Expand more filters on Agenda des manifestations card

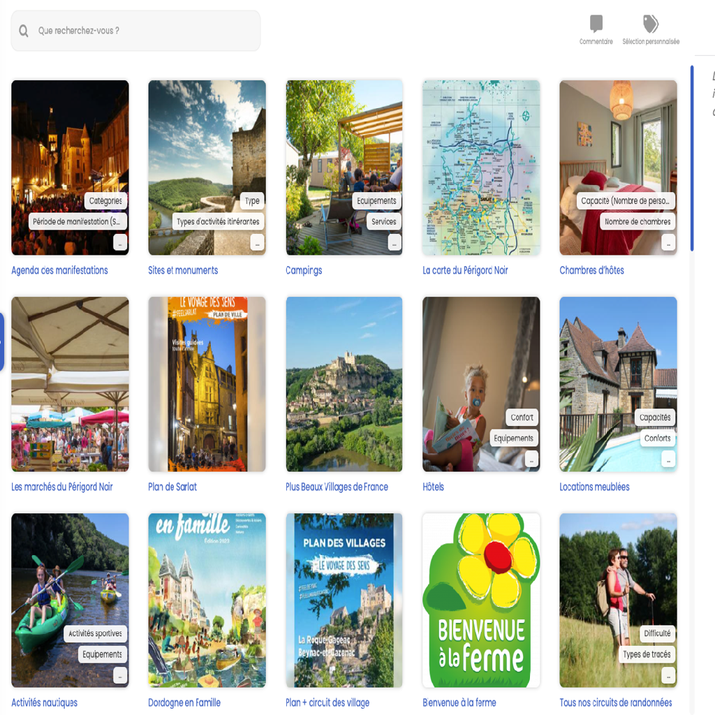(x=120, y=242)
